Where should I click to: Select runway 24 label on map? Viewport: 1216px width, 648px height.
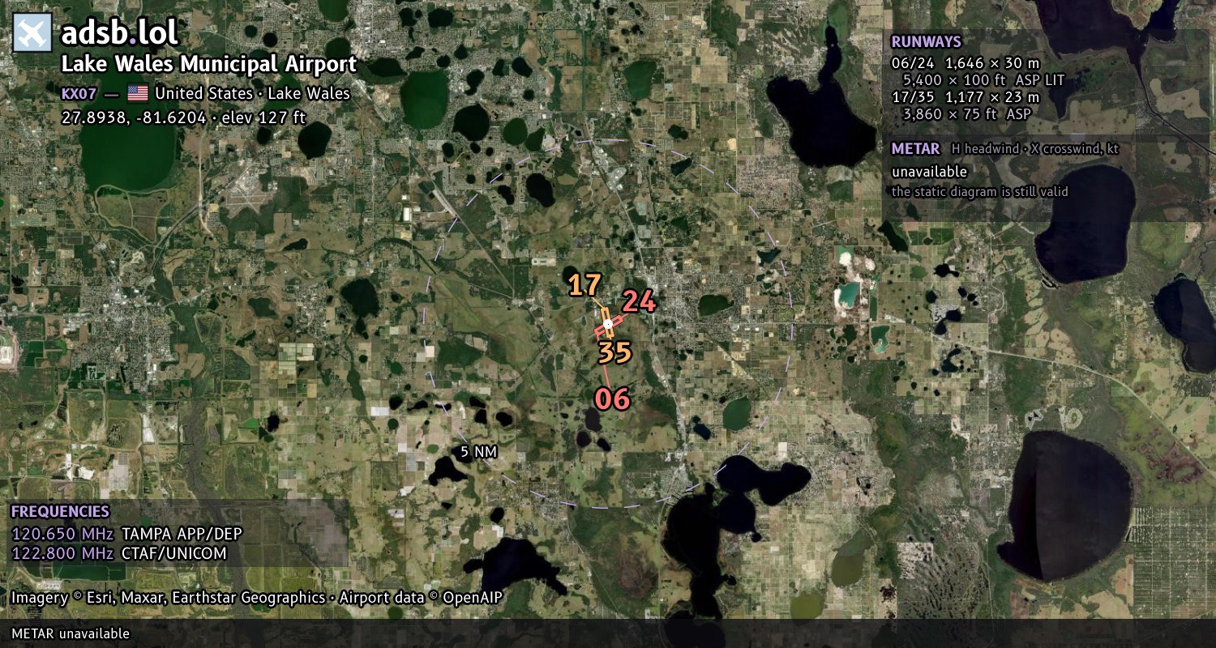point(639,301)
